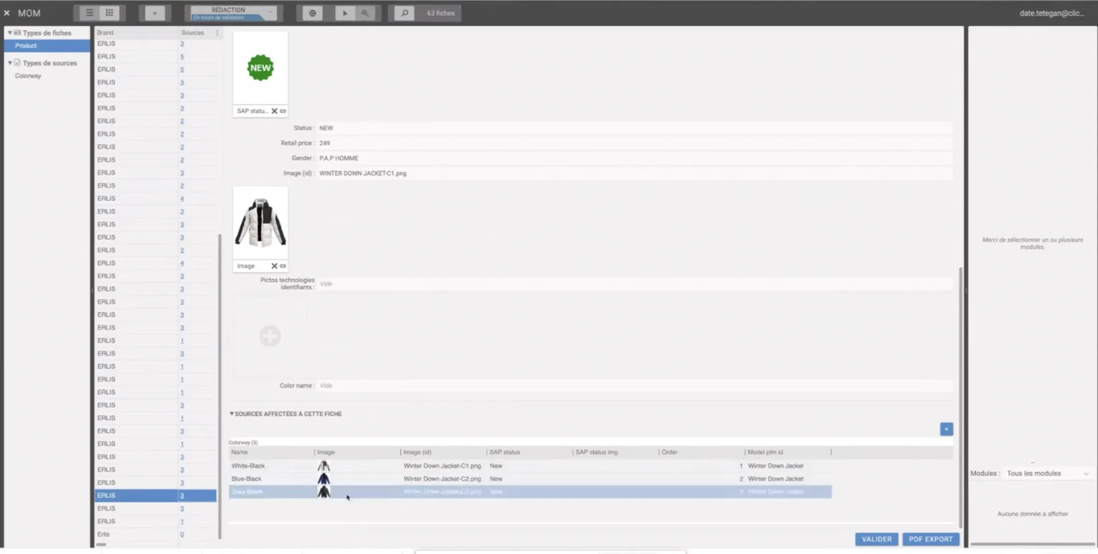Click the play arrow toolbar icon

click(x=345, y=13)
